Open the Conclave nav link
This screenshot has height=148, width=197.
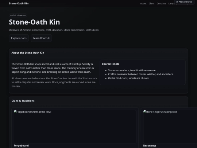pos(161,4)
